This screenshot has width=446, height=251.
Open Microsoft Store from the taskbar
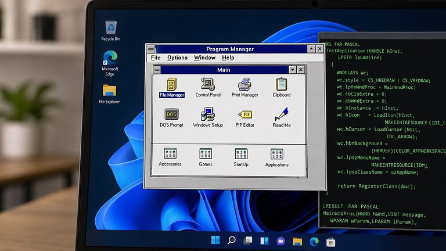[x=330, y=242]
